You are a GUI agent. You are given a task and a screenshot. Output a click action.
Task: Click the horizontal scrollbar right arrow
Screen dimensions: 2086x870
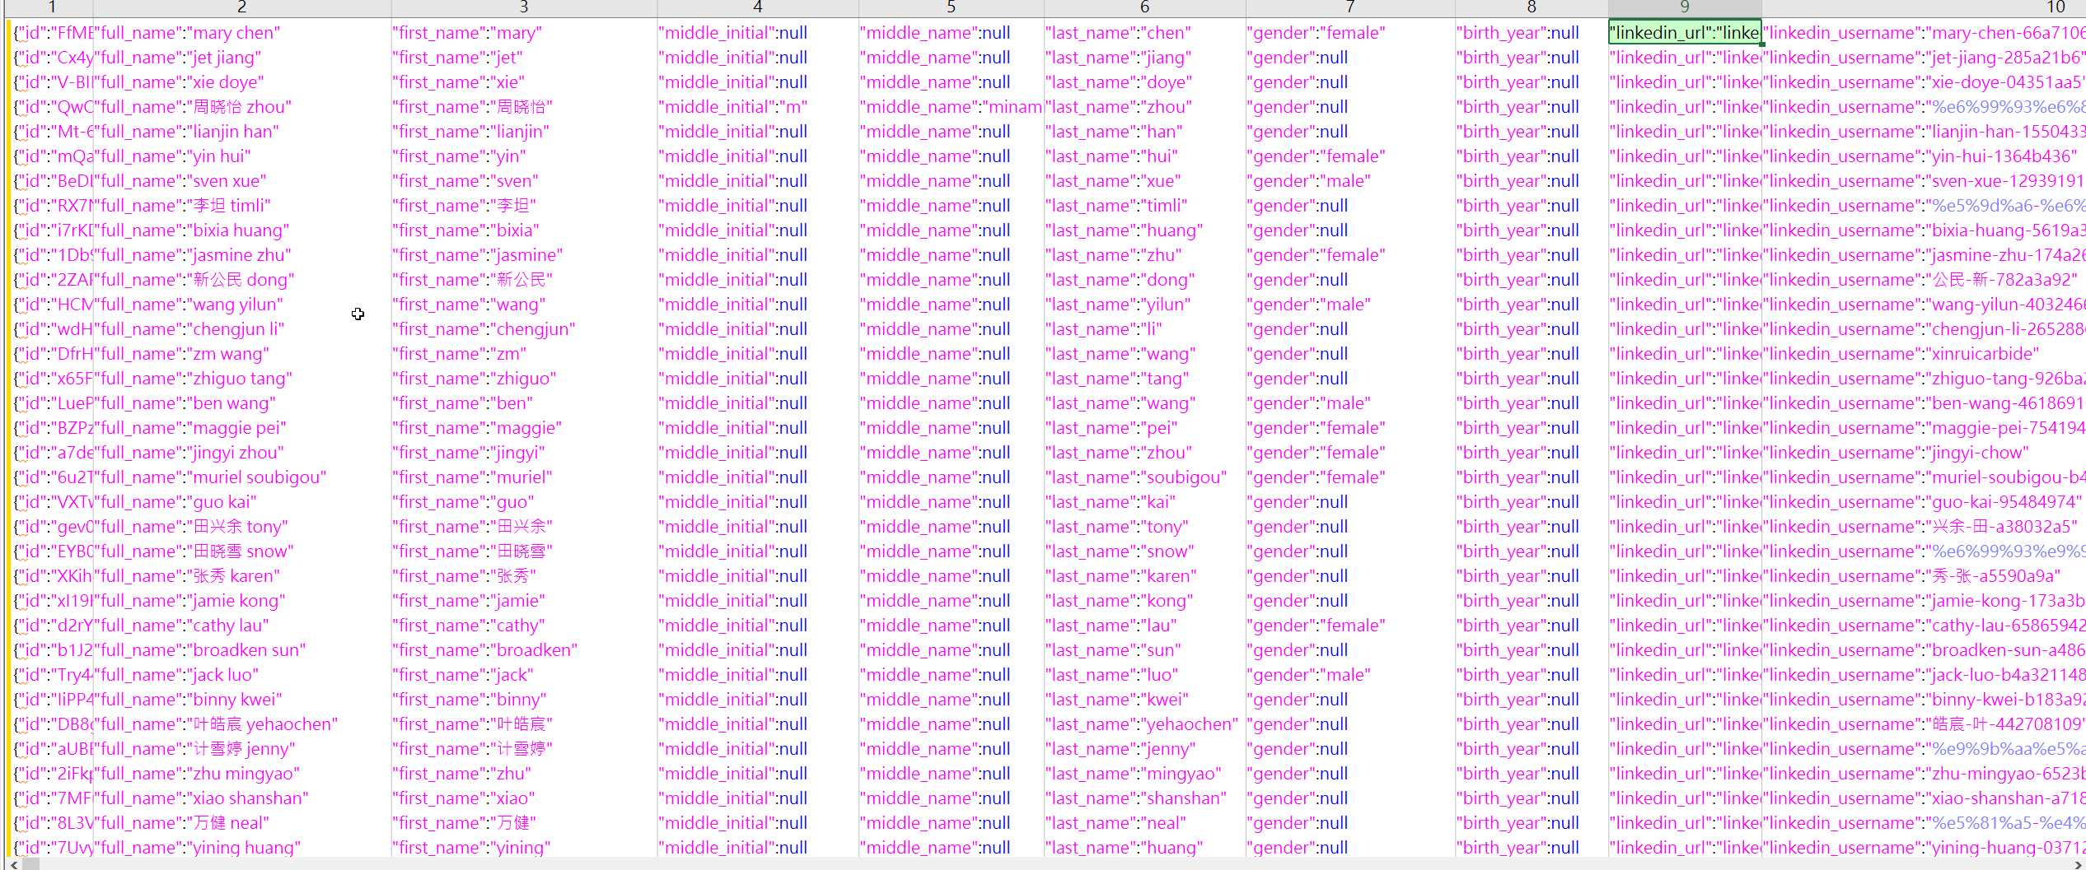[2079, 864]
